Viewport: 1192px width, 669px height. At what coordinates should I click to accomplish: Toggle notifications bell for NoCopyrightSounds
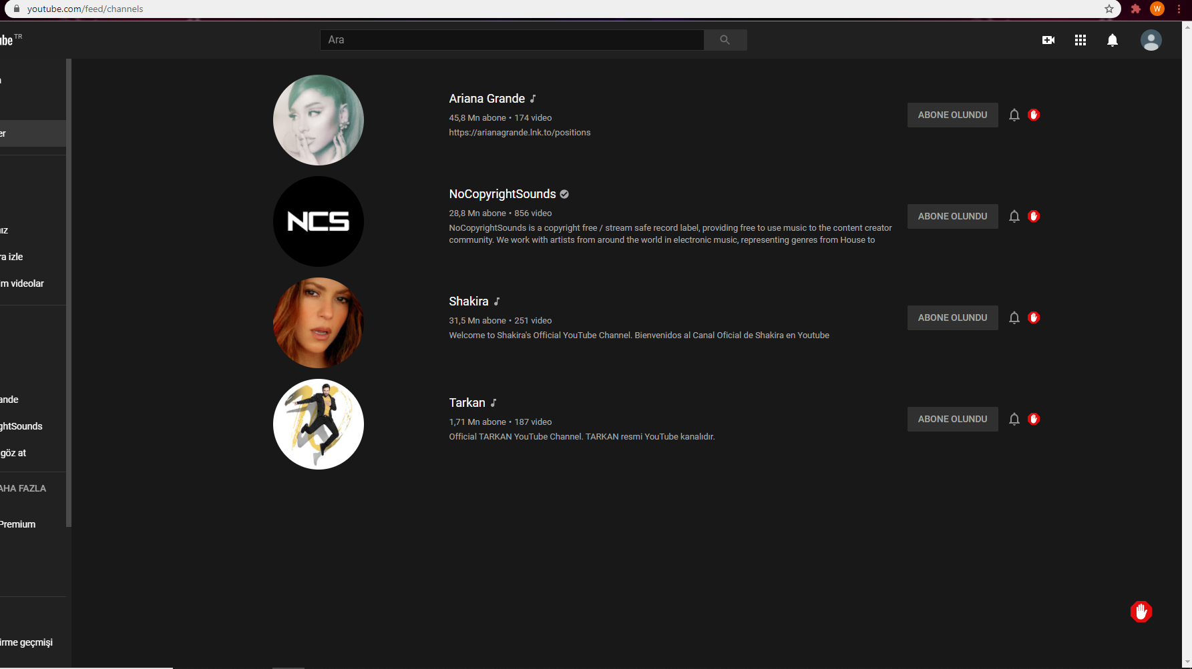click(1014, 216)
